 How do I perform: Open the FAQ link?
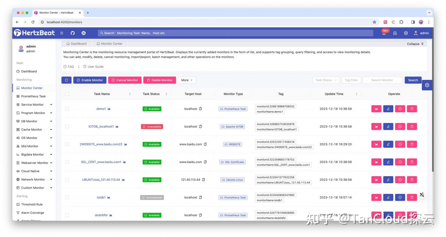tap(69, 67)
